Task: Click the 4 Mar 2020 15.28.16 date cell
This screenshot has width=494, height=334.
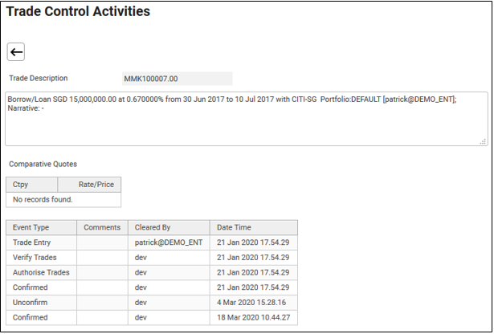Action: click(x=254, y=303)
